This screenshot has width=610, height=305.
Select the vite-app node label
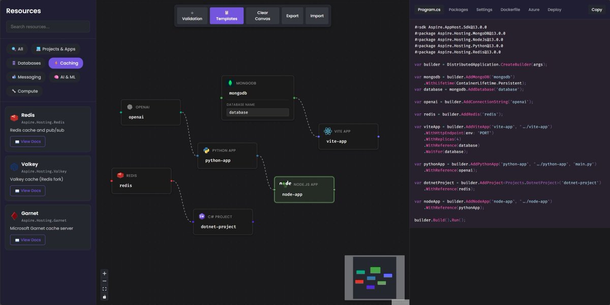337,141
